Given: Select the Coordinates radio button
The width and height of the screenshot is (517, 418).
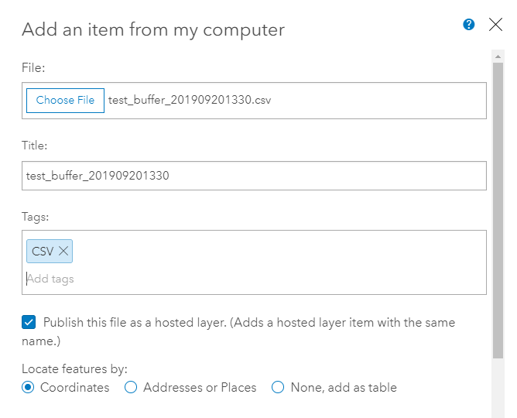Looking at the screenshot, I should 29,388.
